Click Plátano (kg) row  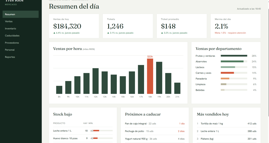pyautogui.click(x=227, y=139)
